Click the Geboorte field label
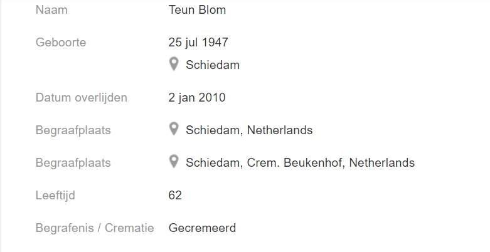The height and width of the screenshot is (252, 490). point(61,42)
